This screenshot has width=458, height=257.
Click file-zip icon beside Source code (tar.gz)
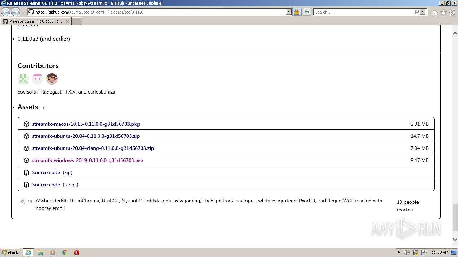(x=26, y=185)
